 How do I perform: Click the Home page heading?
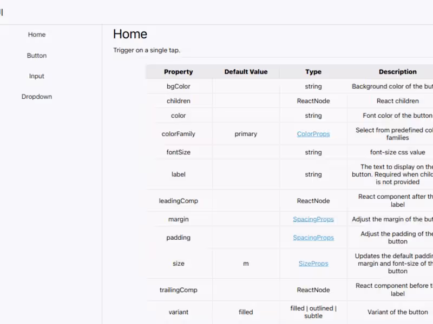pos(130,34)
